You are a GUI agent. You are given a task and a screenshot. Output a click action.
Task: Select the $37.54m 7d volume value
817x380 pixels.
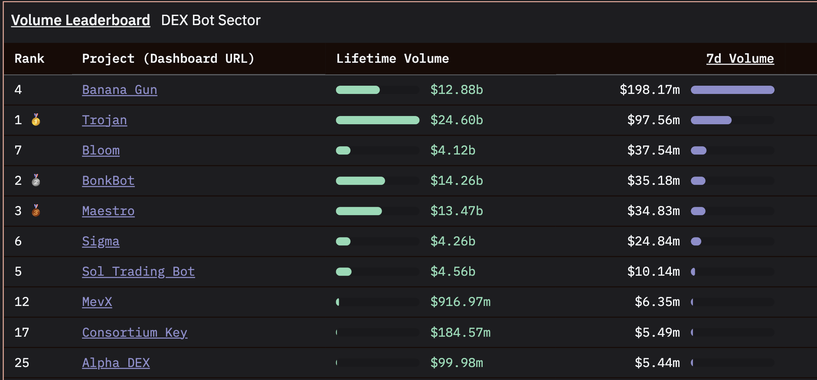pyautogui.click(x=654, y=150)
